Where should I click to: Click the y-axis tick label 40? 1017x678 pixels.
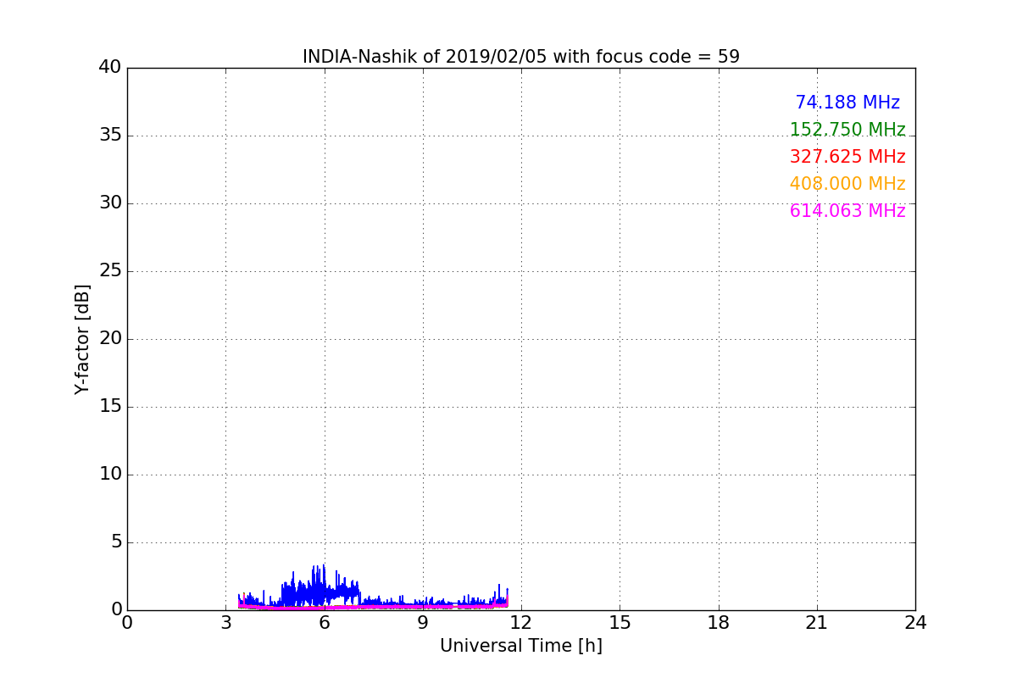pyautogui.click(x=110, y=68)
